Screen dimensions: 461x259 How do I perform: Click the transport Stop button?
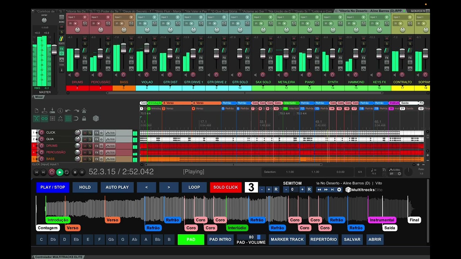(75, 172)
